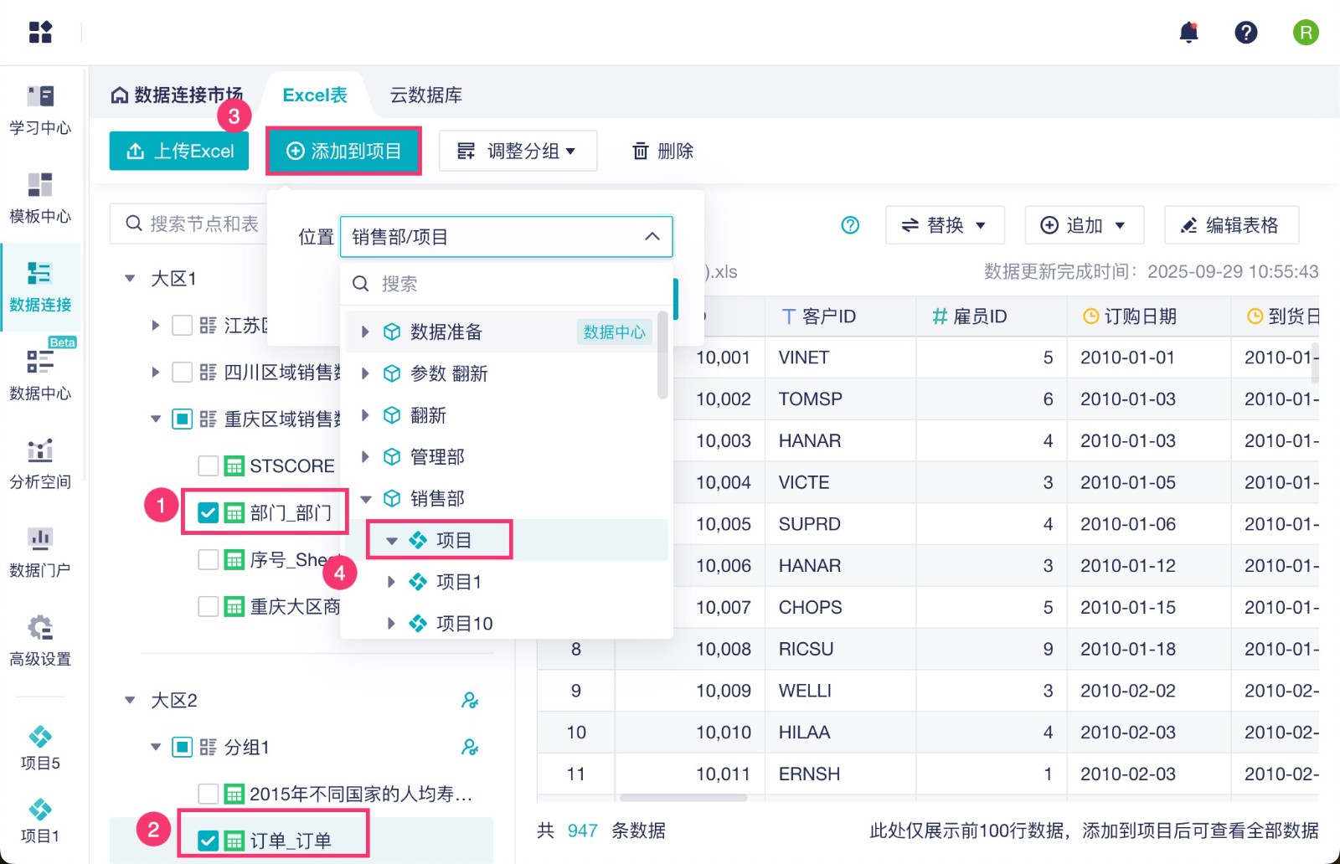Check the 四川区域销售 group checkbox
Image resolution: width=1340 pixels, height=864 pixels.
coord(182,372)
